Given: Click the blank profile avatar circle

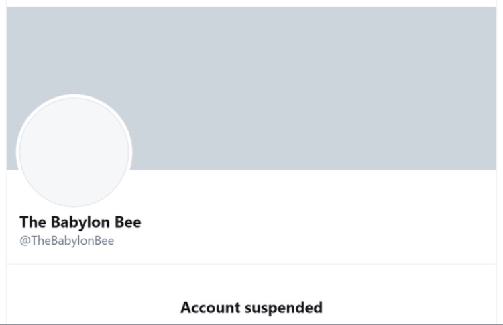Looking at the screenshot, I should pos(74,151).
